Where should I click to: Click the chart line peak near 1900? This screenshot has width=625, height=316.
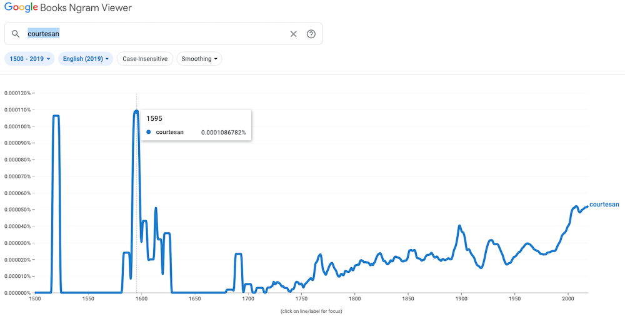pyautogui.click(x=459, y=226)
